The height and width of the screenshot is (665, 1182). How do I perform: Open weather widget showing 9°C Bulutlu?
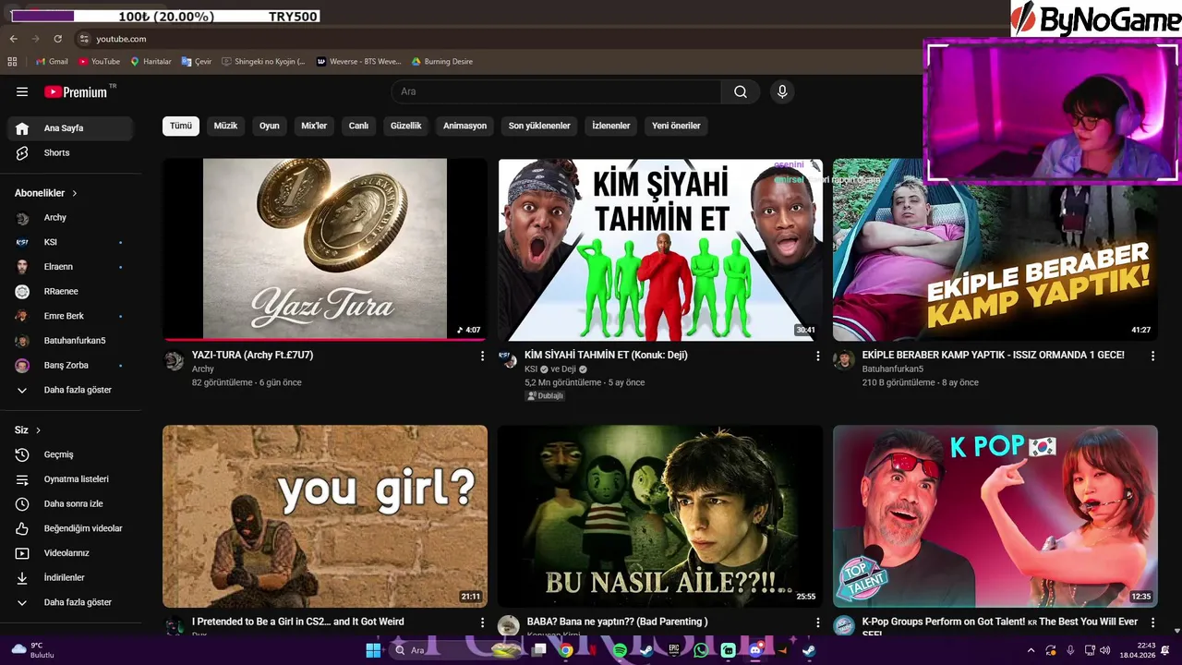click(x=32, y=650)
